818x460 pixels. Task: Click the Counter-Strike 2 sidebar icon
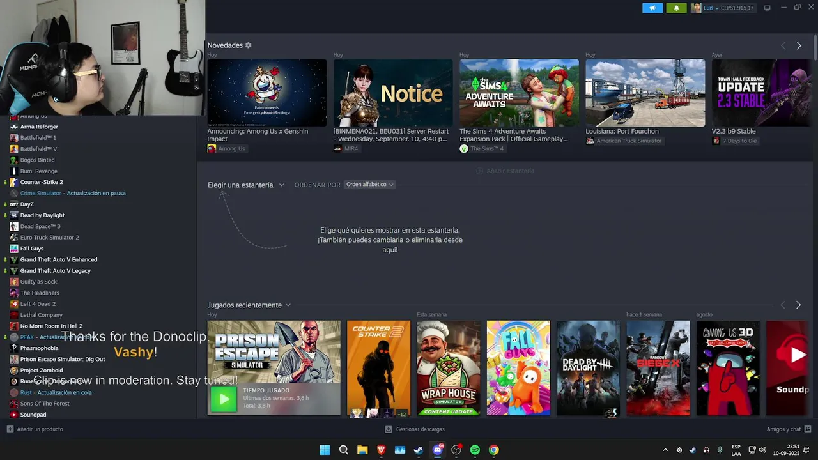coord(14,182)
